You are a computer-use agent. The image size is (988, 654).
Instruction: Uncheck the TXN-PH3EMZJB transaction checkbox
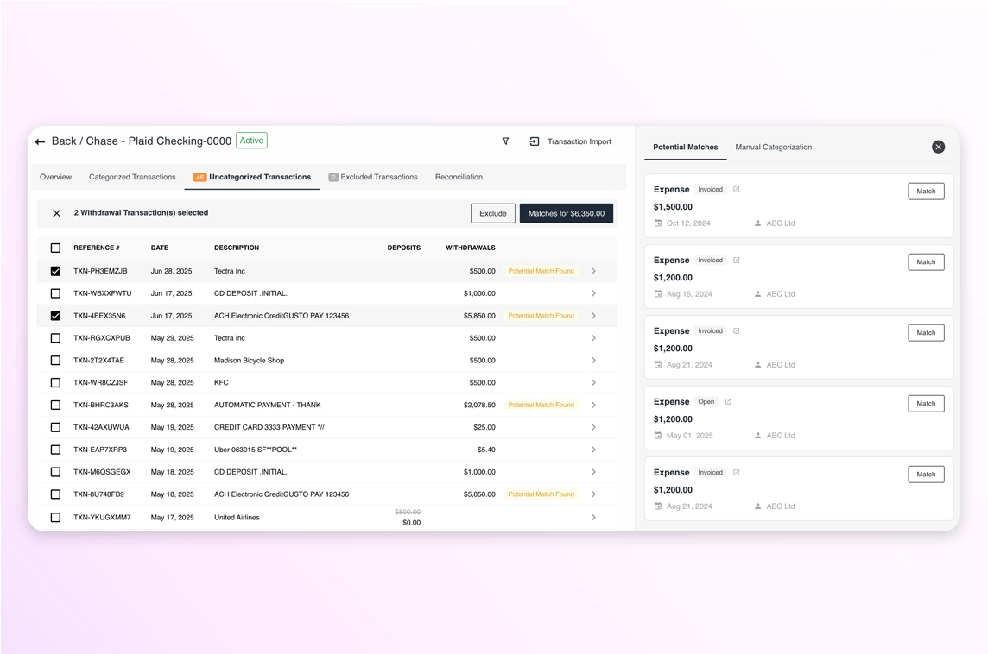click(x=55, y=271)
